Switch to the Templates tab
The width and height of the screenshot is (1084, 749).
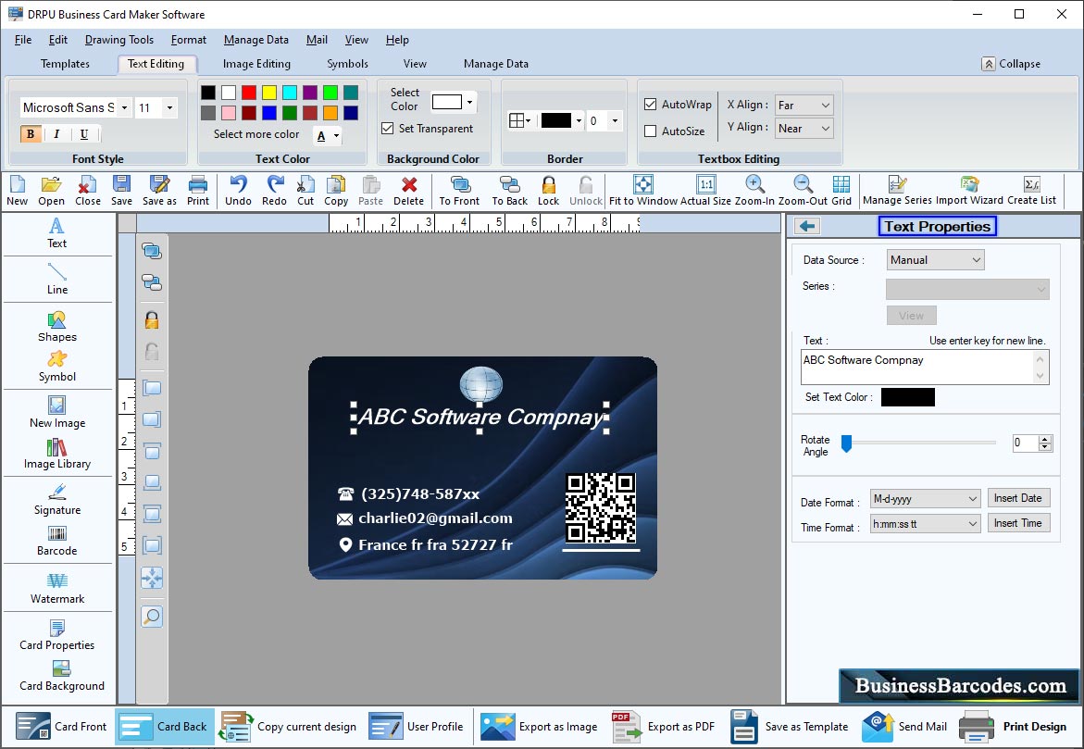65,64
